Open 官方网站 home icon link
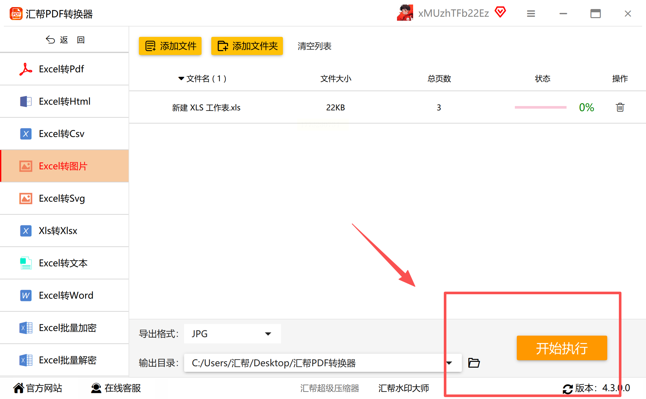Viewport: 646px width, 399px height. pos(19,388)
